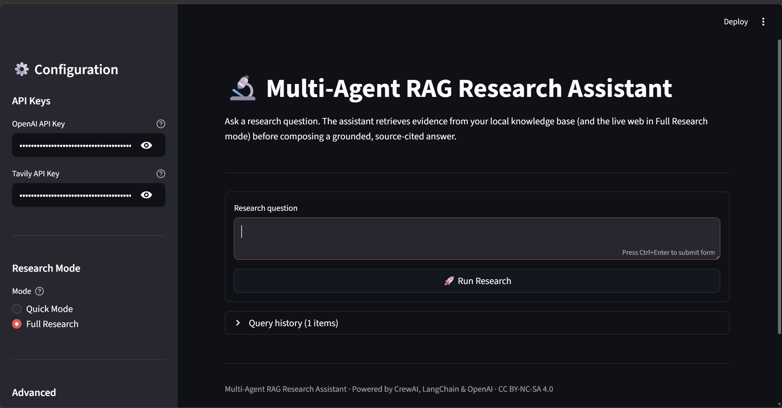The width and height of the screenshot is (782, 408).
Task: Open the three-dot main menu
Action: [x=763, y=22]
